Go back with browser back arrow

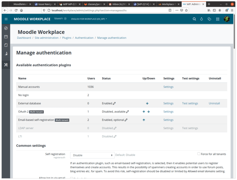[5, 10]
